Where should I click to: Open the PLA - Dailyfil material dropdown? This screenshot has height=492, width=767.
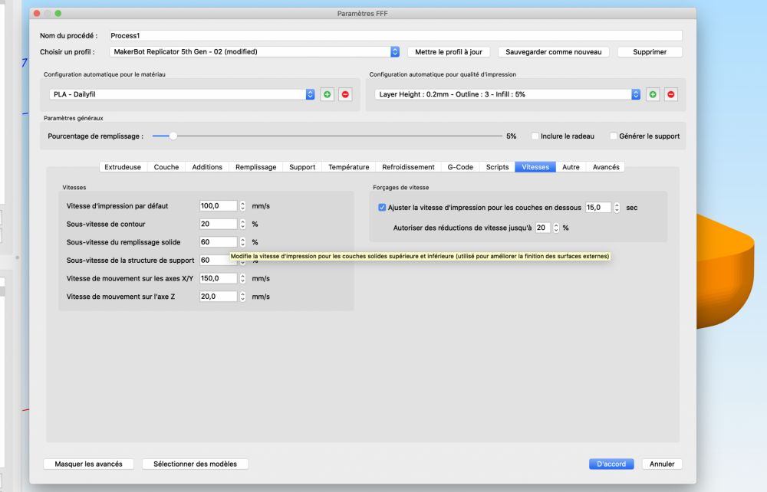(x=182, y=94)
